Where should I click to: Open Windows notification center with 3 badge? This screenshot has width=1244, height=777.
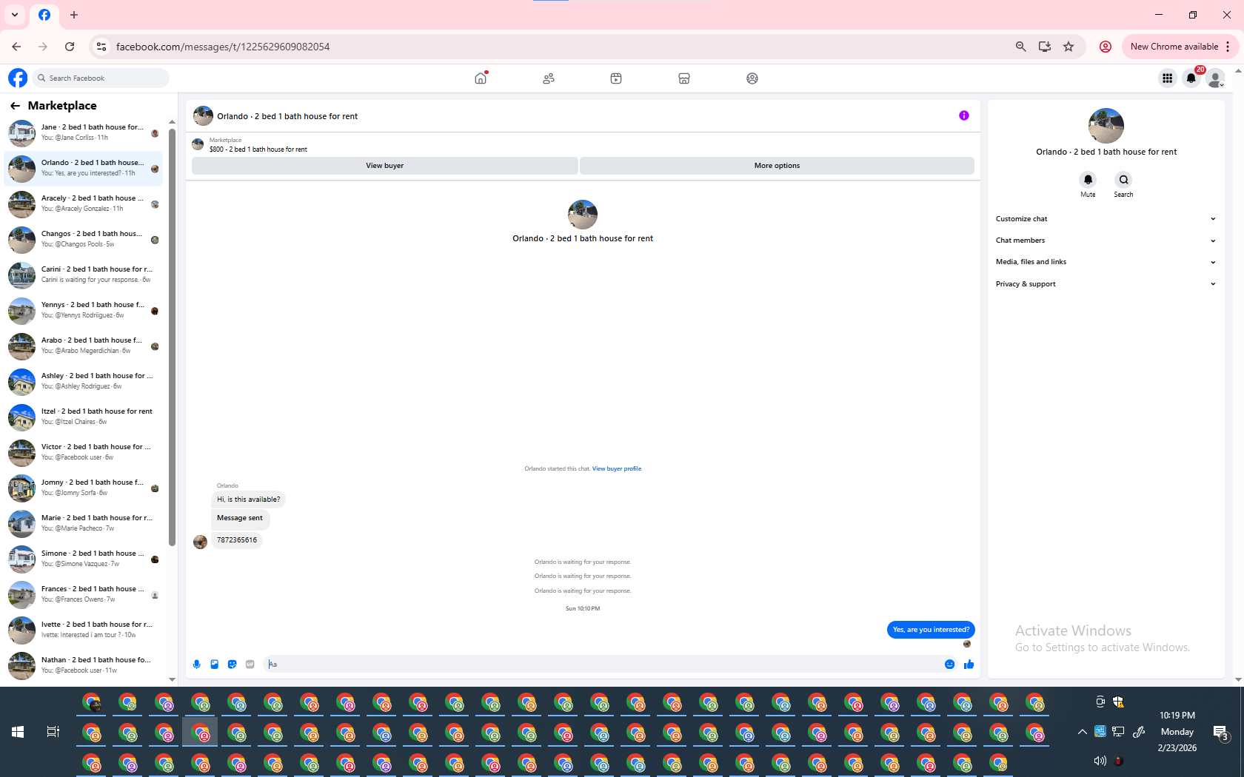1220,733
